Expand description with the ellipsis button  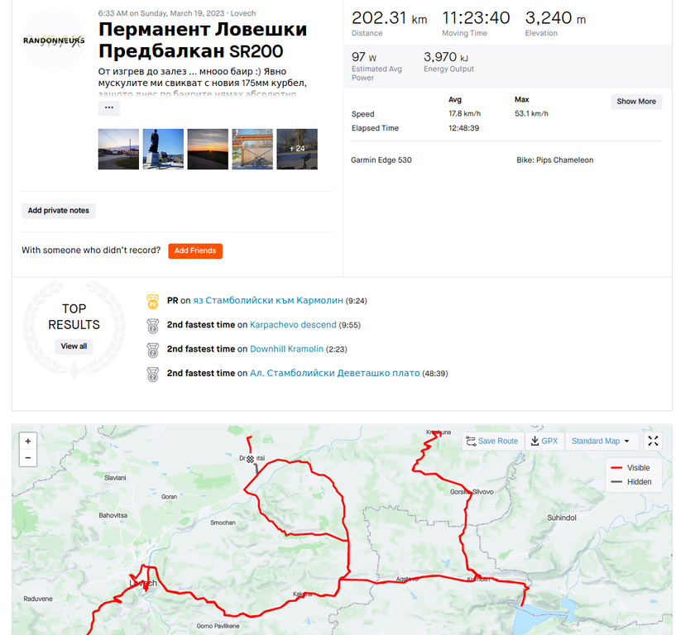[109, 108]
